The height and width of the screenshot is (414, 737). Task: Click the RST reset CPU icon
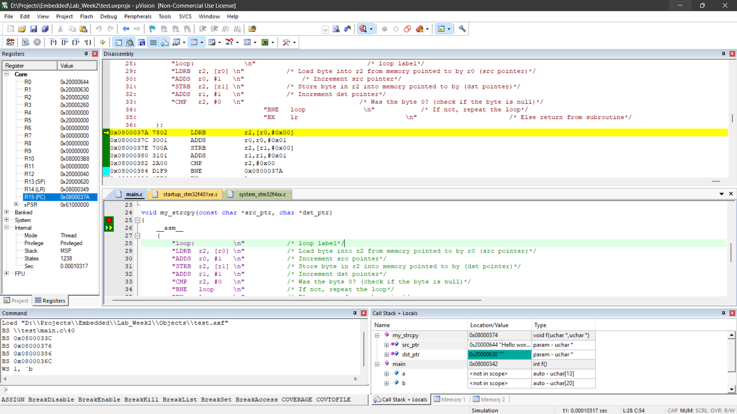(x=10, y=42)
